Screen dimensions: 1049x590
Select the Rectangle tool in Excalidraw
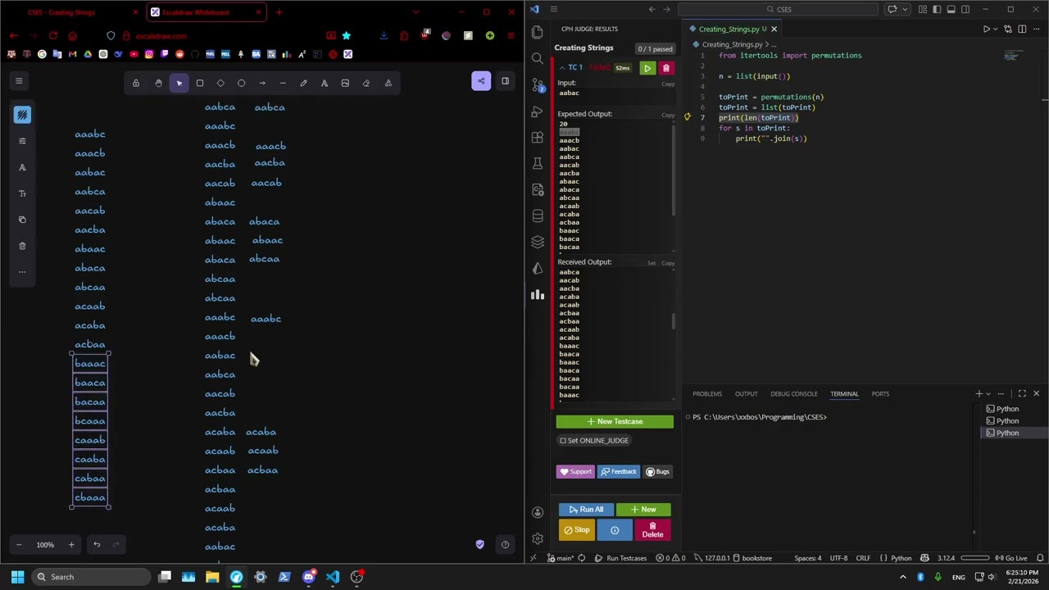(199, 83)
